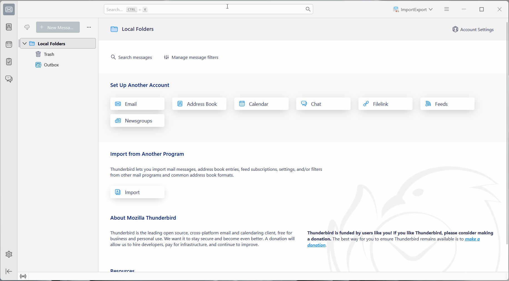
Task: Open the ImportExport dropdown
Action: tap(413, 9)
